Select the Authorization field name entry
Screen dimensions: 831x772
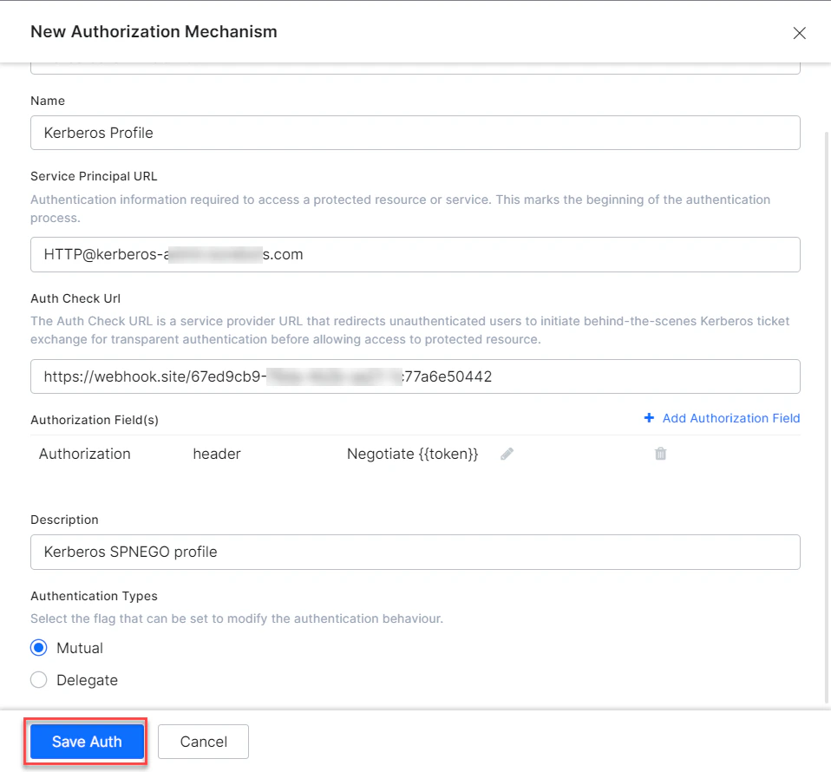tap(84, 454)
